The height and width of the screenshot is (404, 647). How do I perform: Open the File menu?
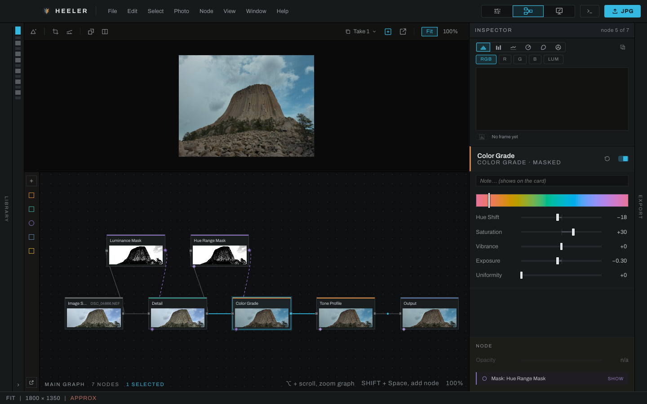112,11
